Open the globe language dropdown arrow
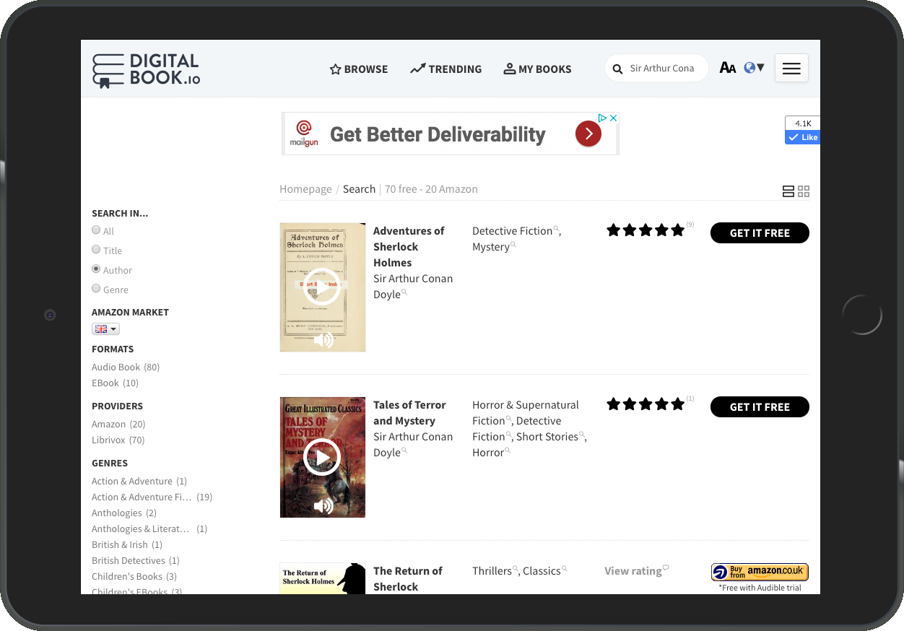Viewport: 904px width, 631px height. tap(760, 67)
